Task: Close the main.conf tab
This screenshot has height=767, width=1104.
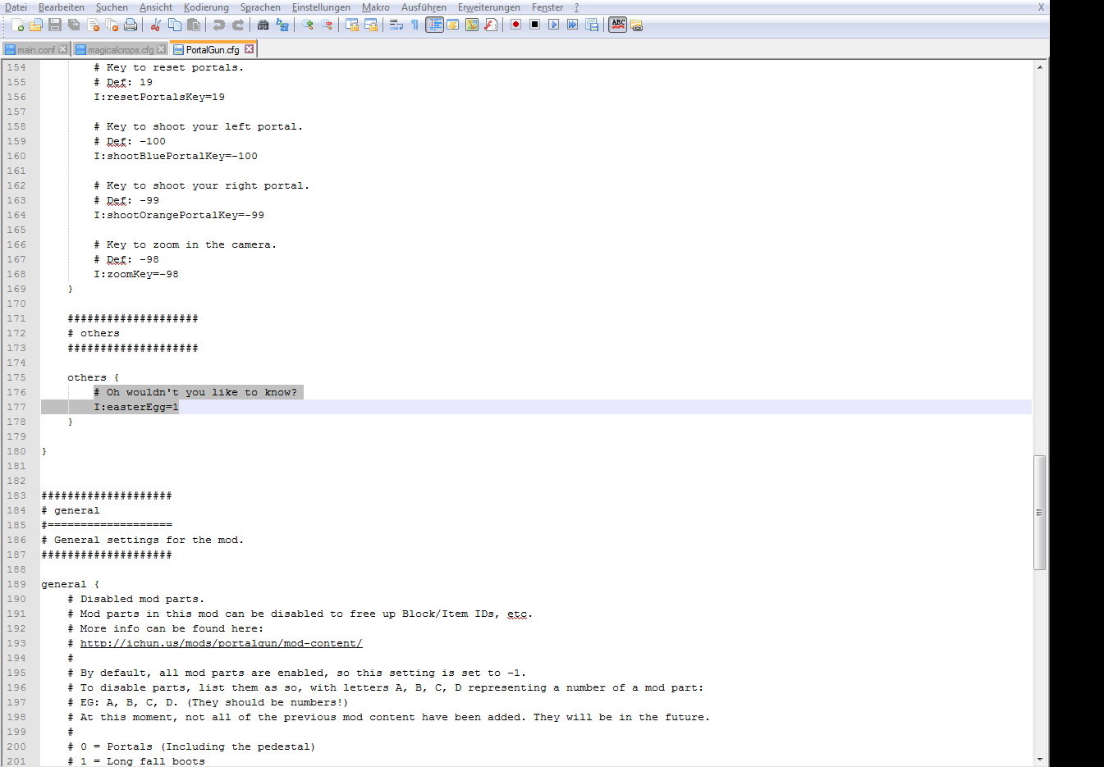Action: point(62,49)
